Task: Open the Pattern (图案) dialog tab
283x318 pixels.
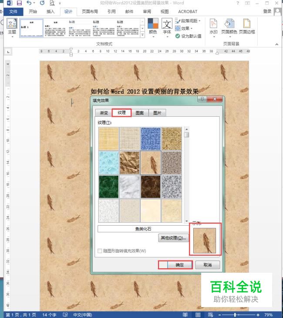Action: tap(140, 113)
